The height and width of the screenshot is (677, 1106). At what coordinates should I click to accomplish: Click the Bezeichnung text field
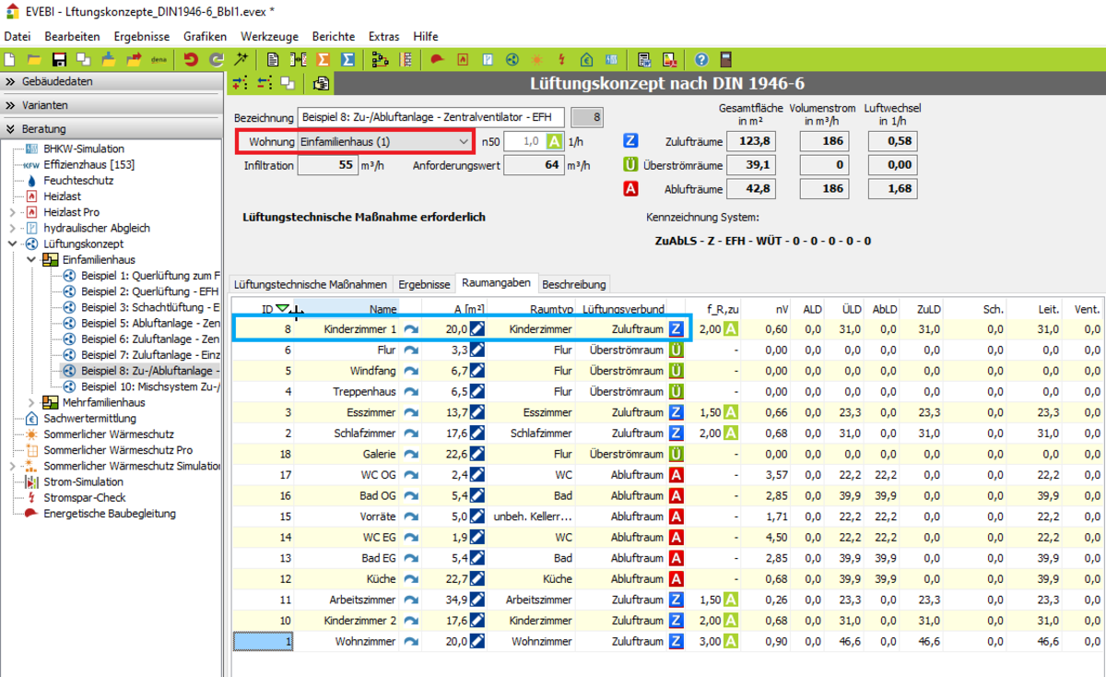tap(431, 118)
